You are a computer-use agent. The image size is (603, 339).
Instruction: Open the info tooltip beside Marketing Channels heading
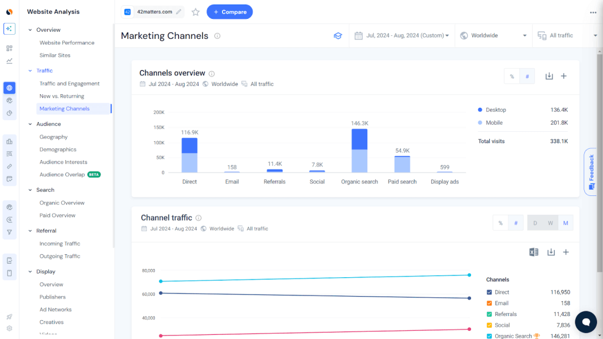(217, 35)
